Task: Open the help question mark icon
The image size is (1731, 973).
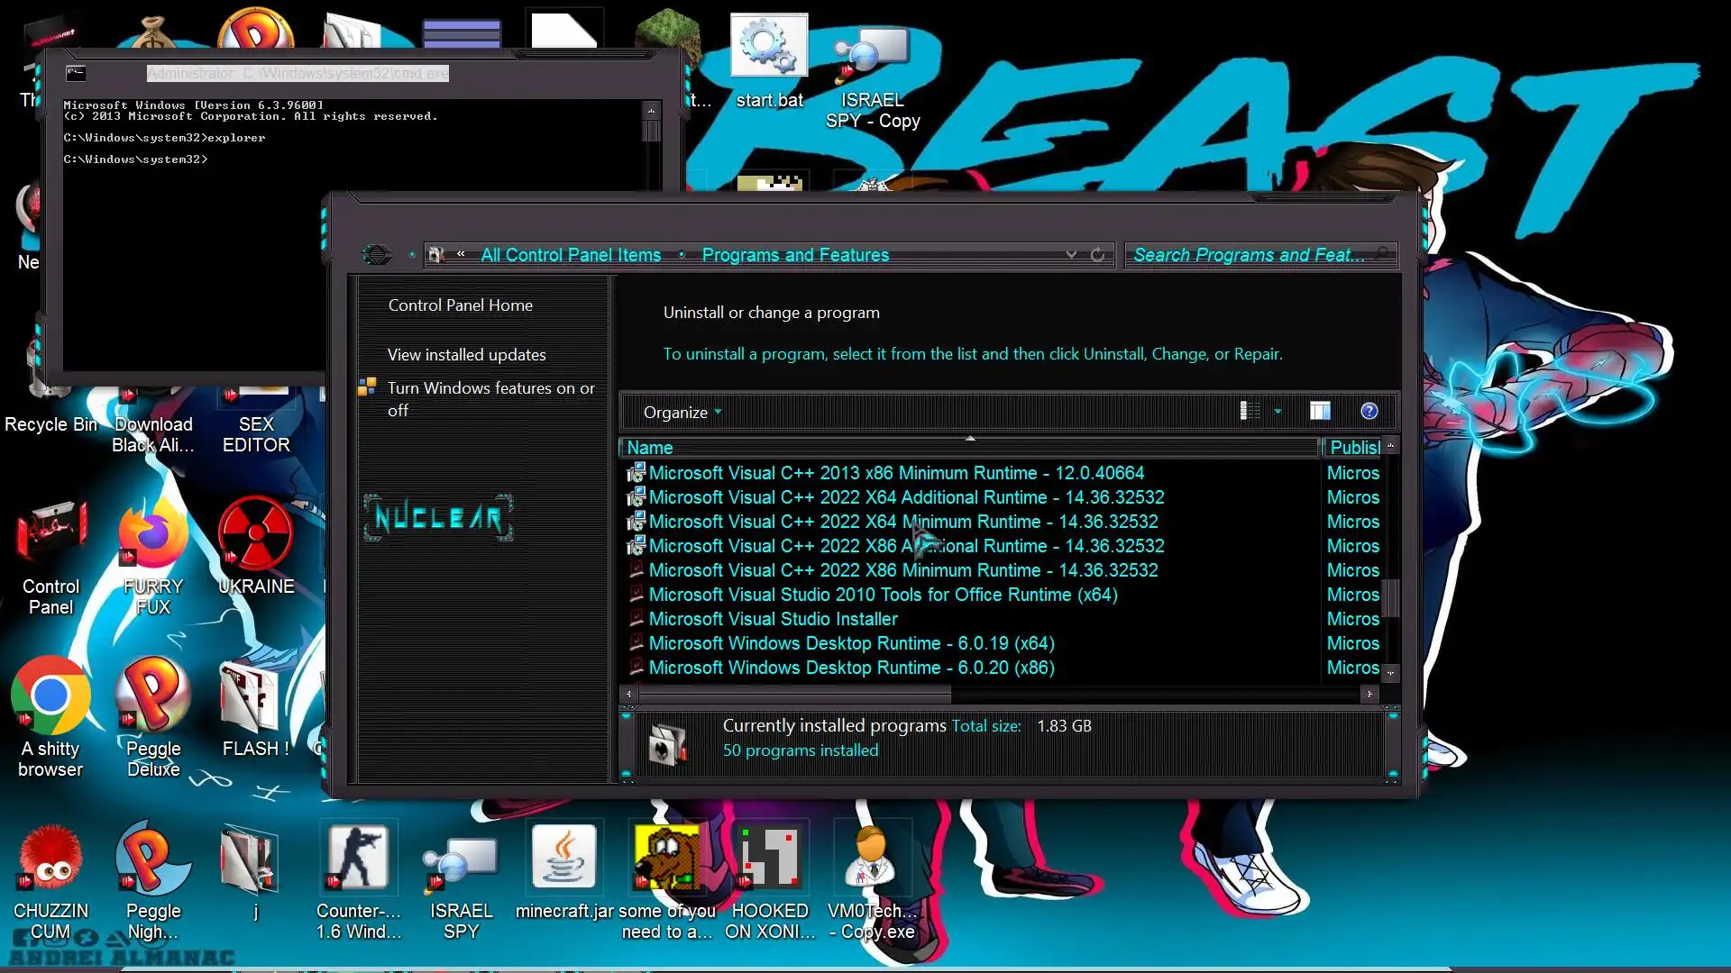Action: pos(1369,412)
